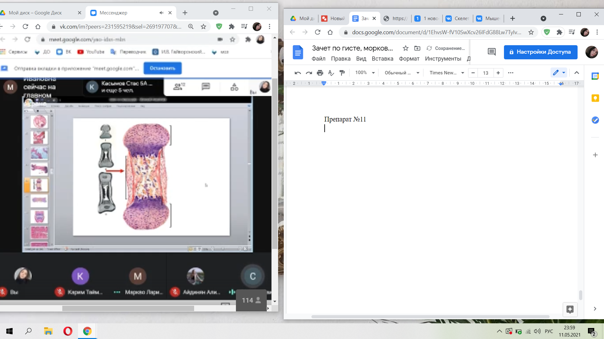Bookmark the Google Docs page with star
604x339 pixels.
pos(531,32)
